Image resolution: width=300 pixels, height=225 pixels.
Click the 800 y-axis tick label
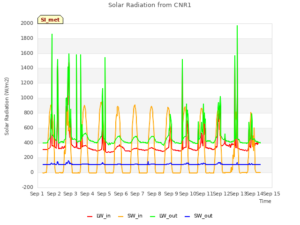(x=29, y=112)
